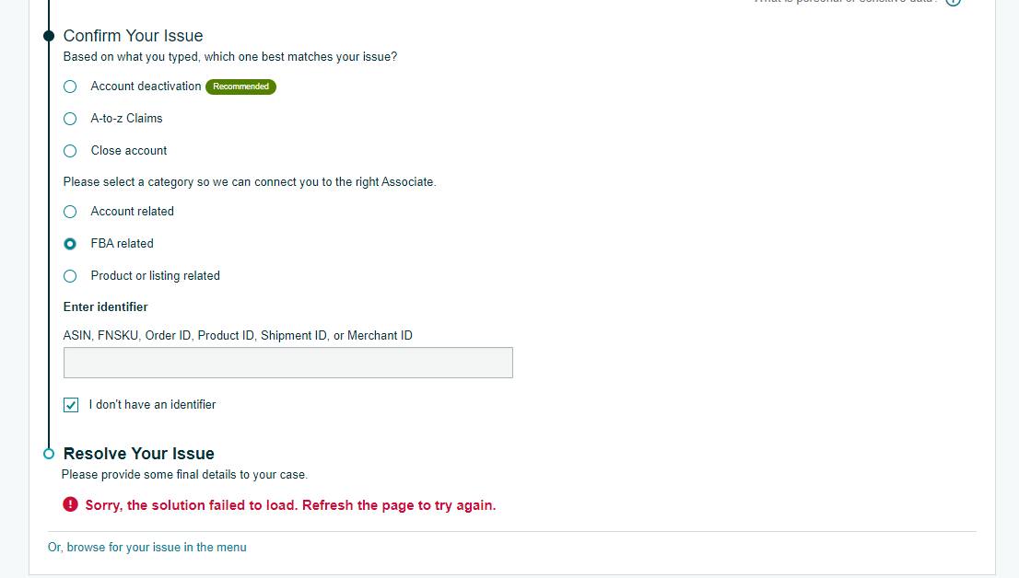Viewport: 1019px width, 578px height.
Task: Click the ASIN, FNSKU, Order ID hint text
Action: click(238, 335)
